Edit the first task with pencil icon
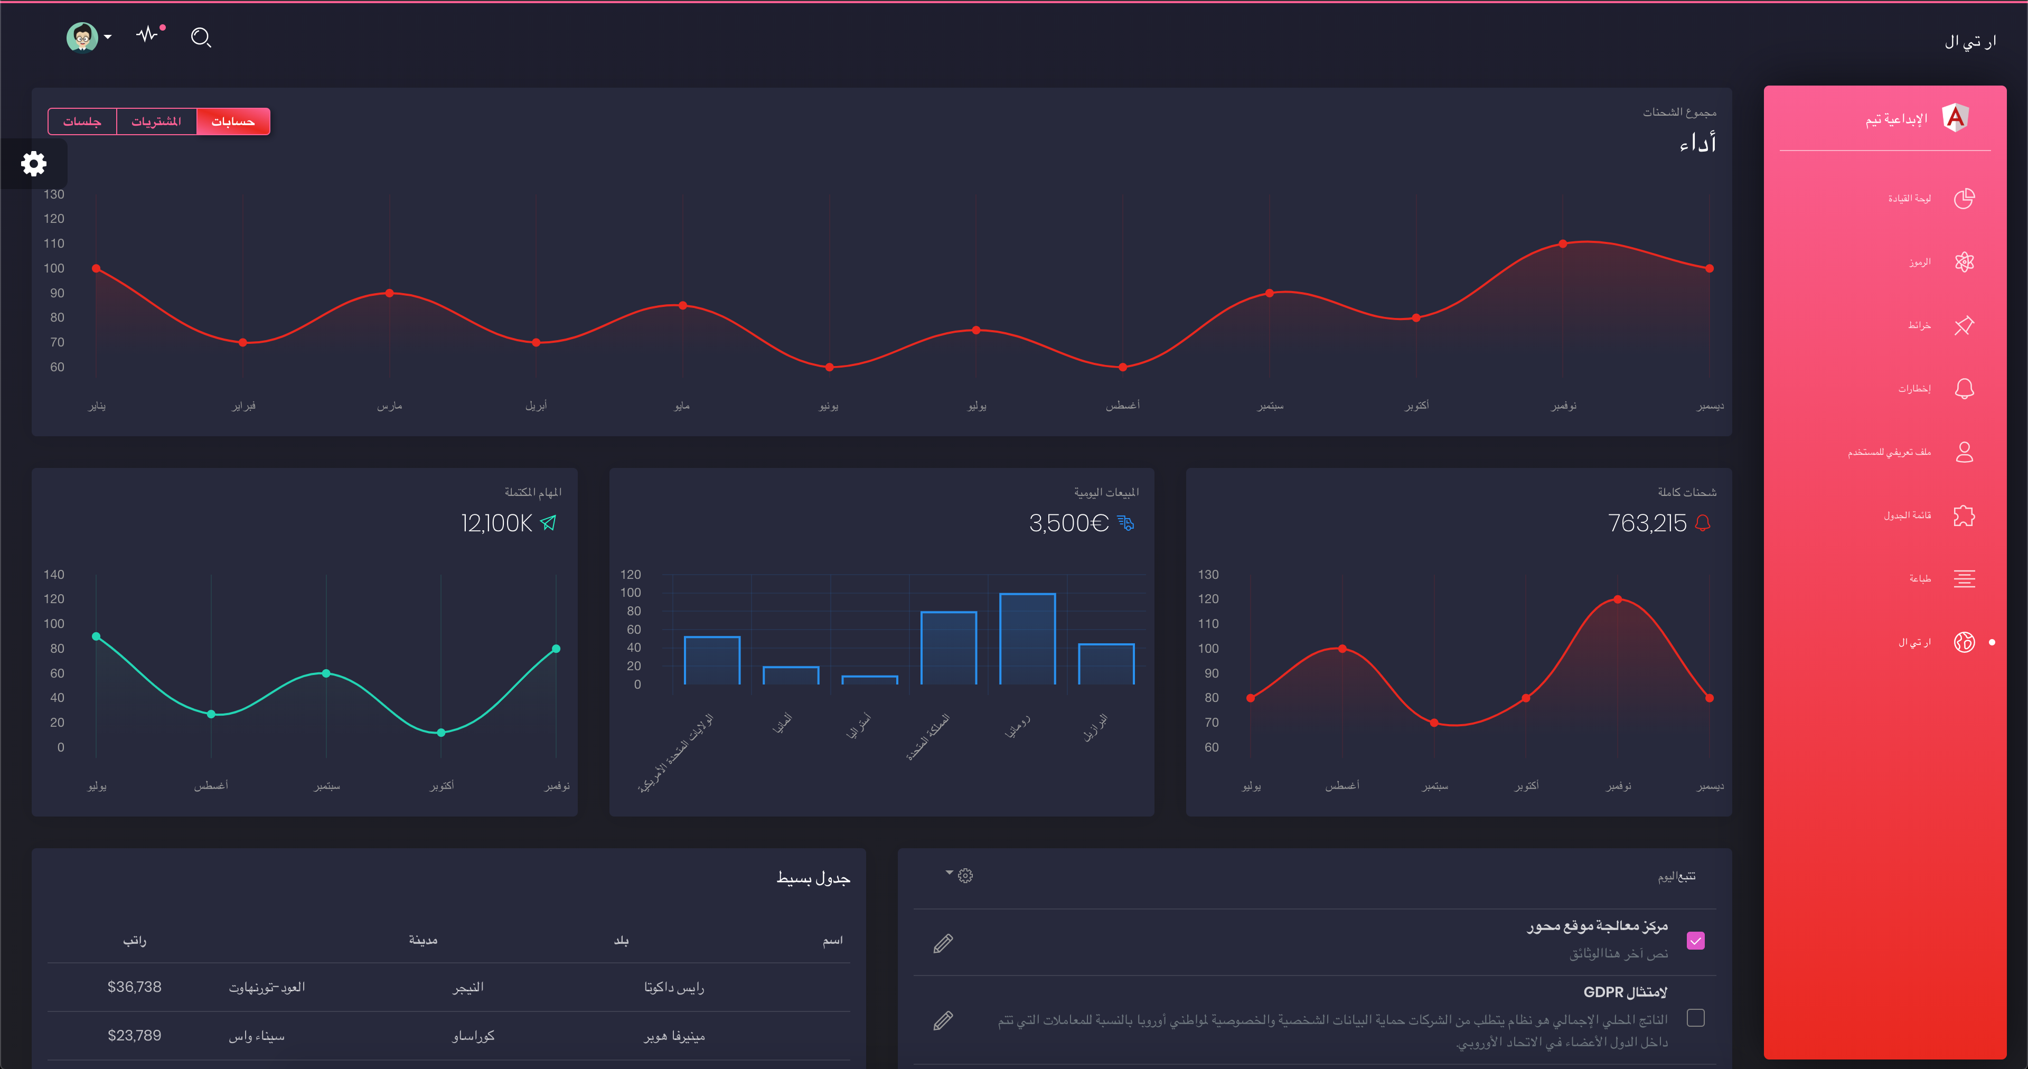The width and height of the screenshot is (2028, 1069). pos(943,943)
